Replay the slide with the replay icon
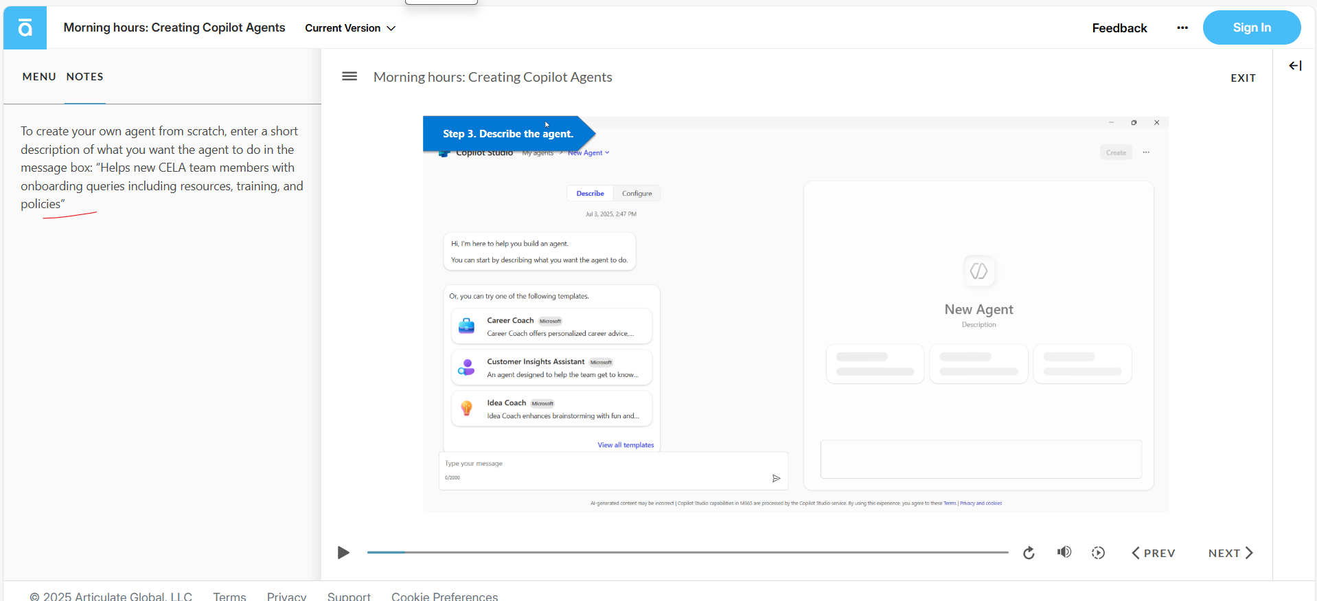 tap(1029, 553)
